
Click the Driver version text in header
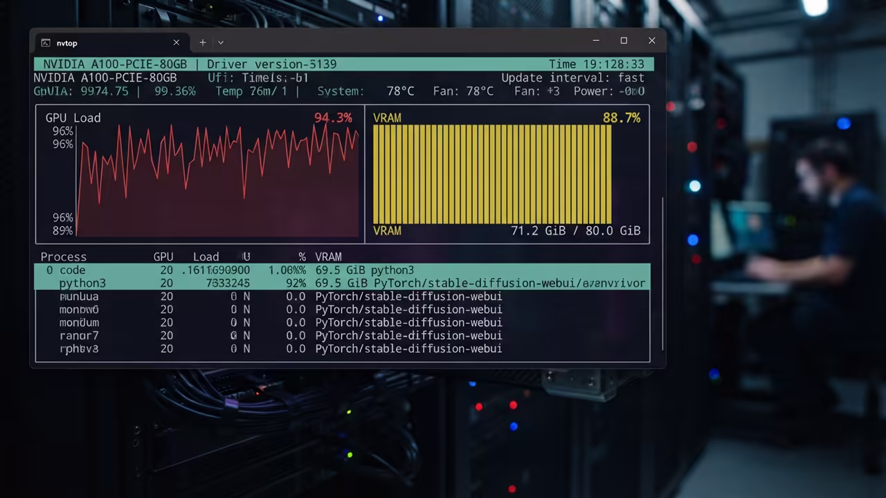(x=272, y=64)
